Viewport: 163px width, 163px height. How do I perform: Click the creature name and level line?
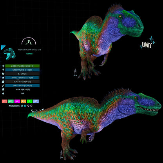[x=29, y=50]
